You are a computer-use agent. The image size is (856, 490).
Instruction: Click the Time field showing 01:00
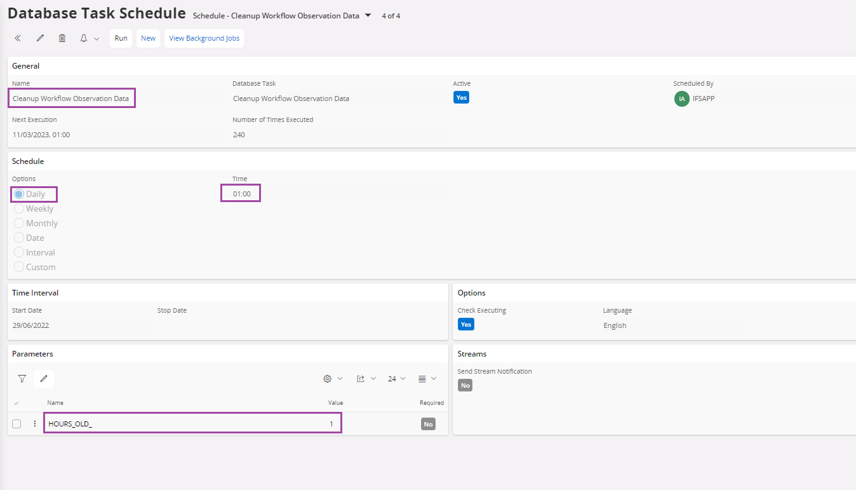tap(241, 194)
